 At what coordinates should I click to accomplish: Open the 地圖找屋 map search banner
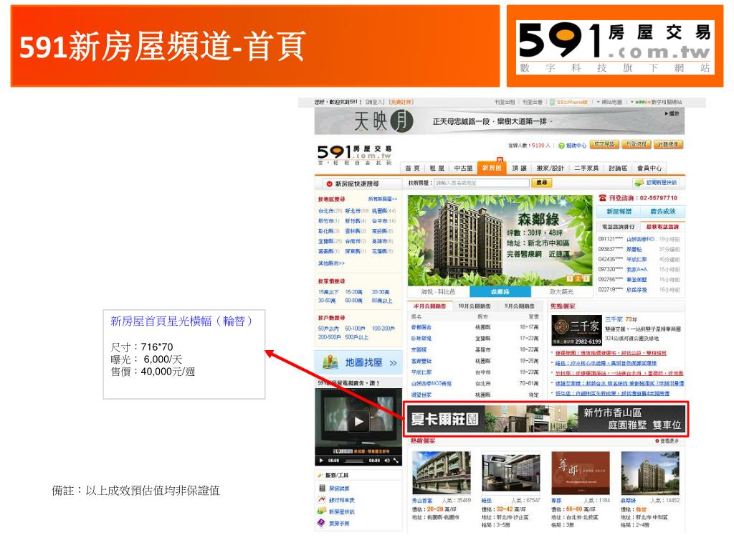358,362
